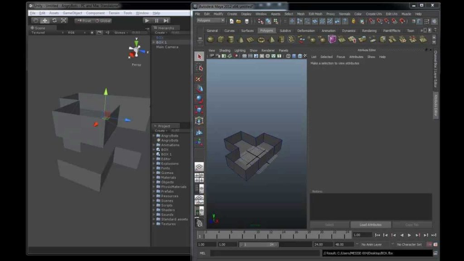The height and width of the screenshot is (261, 464).
Task: Open Maya Create UVs menu
Action: 373,14
